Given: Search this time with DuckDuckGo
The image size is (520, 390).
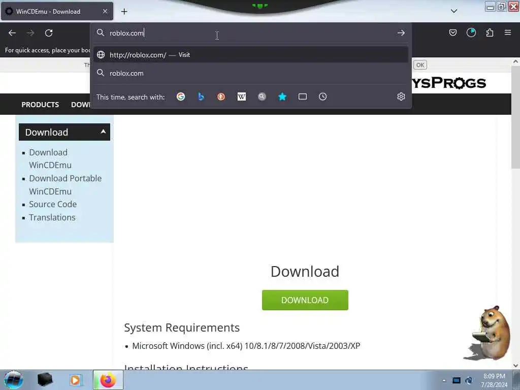Looking at the screenshot, I should coord(221,96).
